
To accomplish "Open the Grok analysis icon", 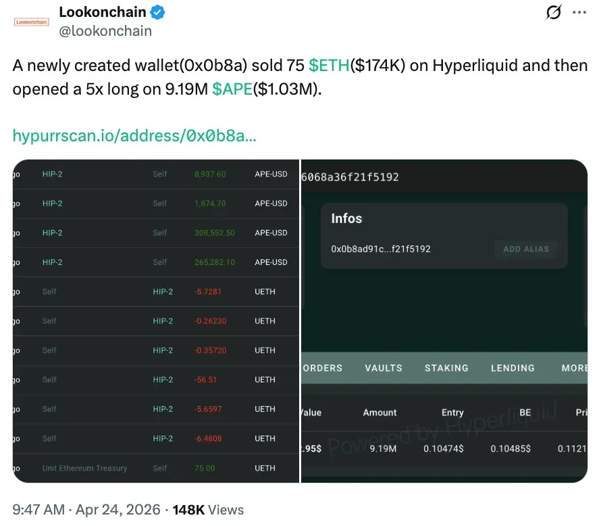I will 552,12.
